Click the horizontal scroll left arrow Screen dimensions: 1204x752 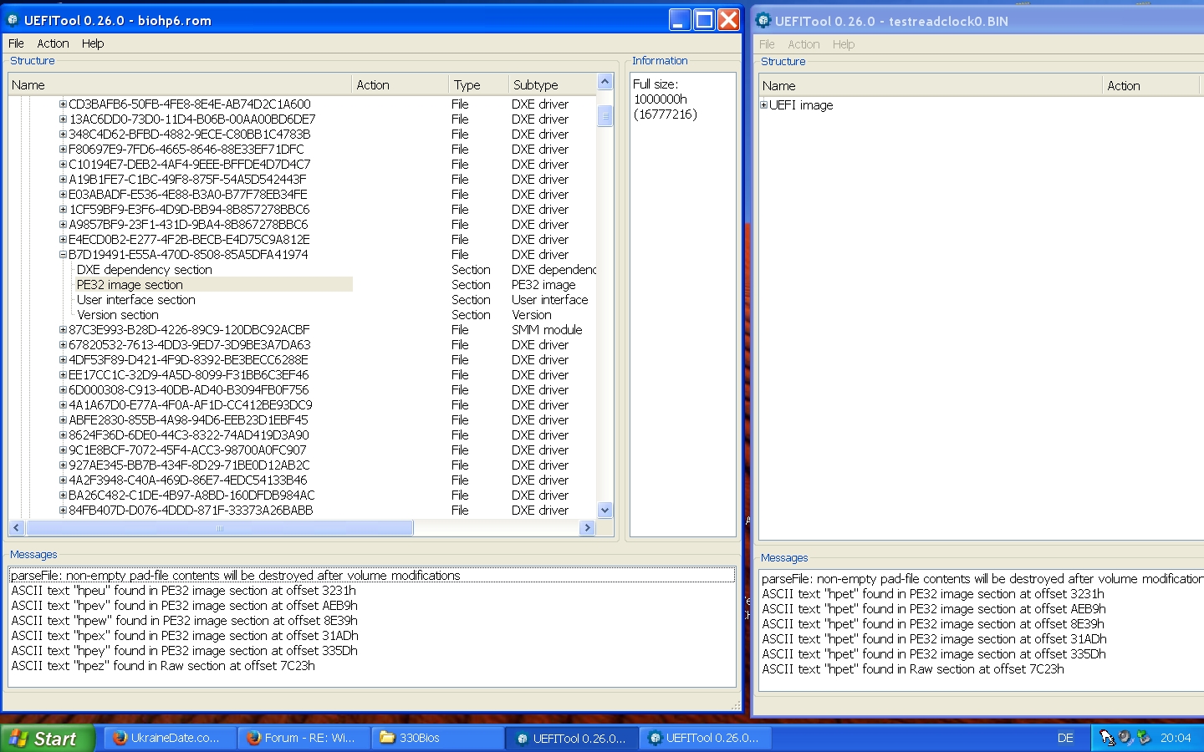pos(17,528)
